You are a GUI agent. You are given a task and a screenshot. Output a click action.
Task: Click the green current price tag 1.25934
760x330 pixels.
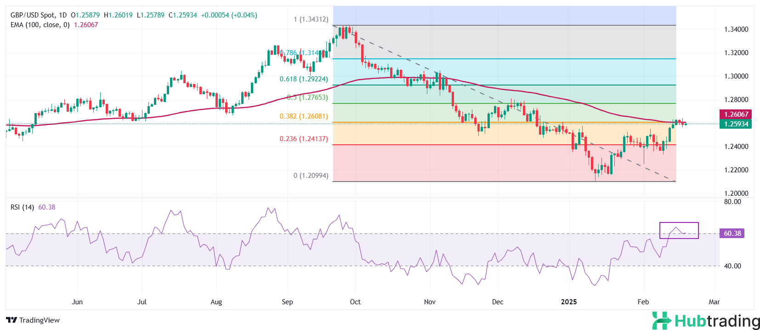tap(736, 124)
